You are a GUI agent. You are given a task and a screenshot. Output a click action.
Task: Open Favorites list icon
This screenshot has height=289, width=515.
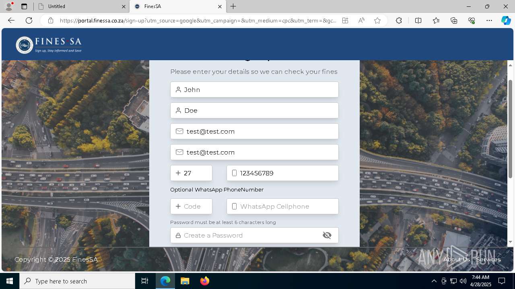[436, 20]
